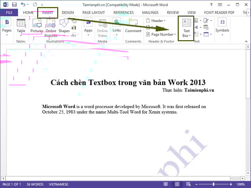Click the Text Box button
This screenshot has height=188, width=251.
pos(186,28)
